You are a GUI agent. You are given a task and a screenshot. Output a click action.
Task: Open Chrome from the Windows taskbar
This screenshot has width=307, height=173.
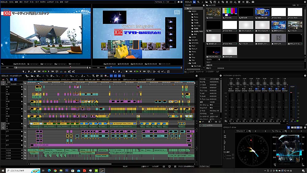[x=55, y=171]
